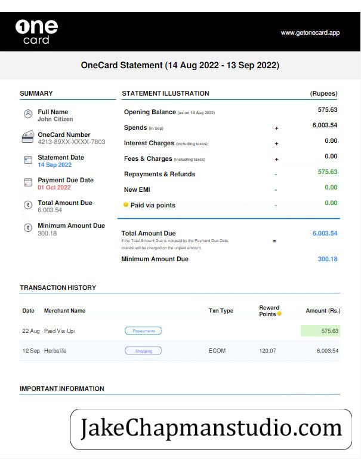Click the yellow Paid via points coin
Screen dimensions: 361x459
point(126,204)
